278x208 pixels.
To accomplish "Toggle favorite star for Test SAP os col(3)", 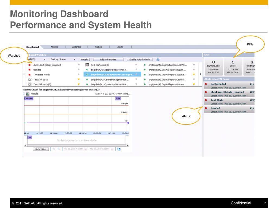I will point(136,65).
